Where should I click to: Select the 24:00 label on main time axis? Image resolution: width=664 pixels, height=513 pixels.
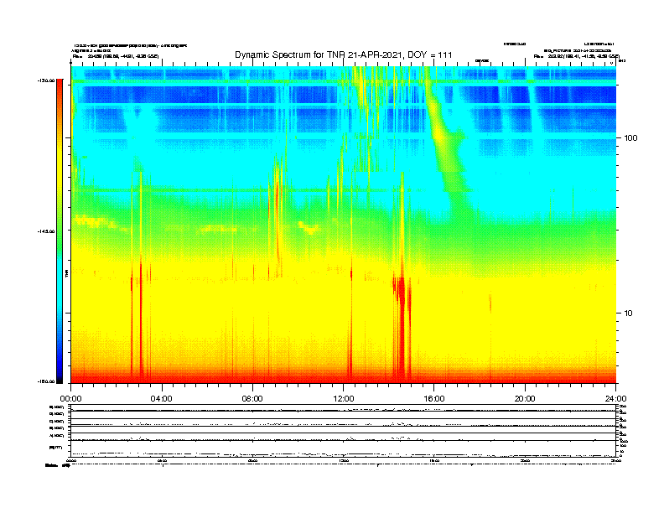[x=615, y=399]
